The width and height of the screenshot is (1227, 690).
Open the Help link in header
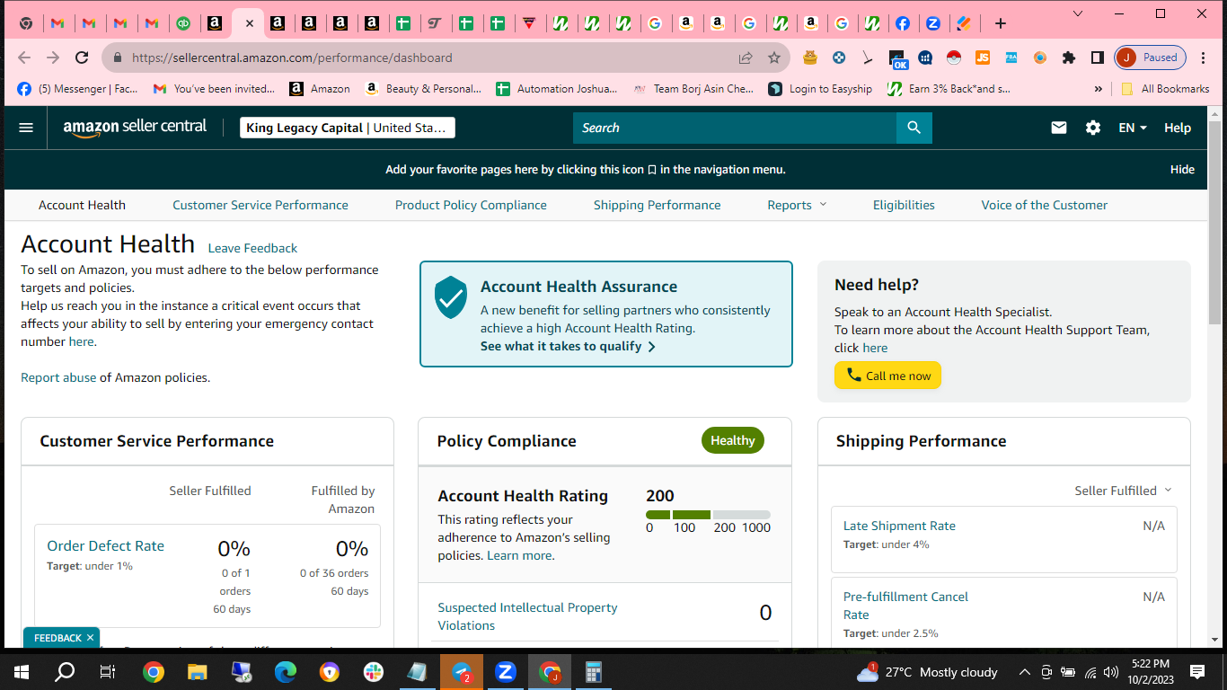click(x=1178, y=128)
